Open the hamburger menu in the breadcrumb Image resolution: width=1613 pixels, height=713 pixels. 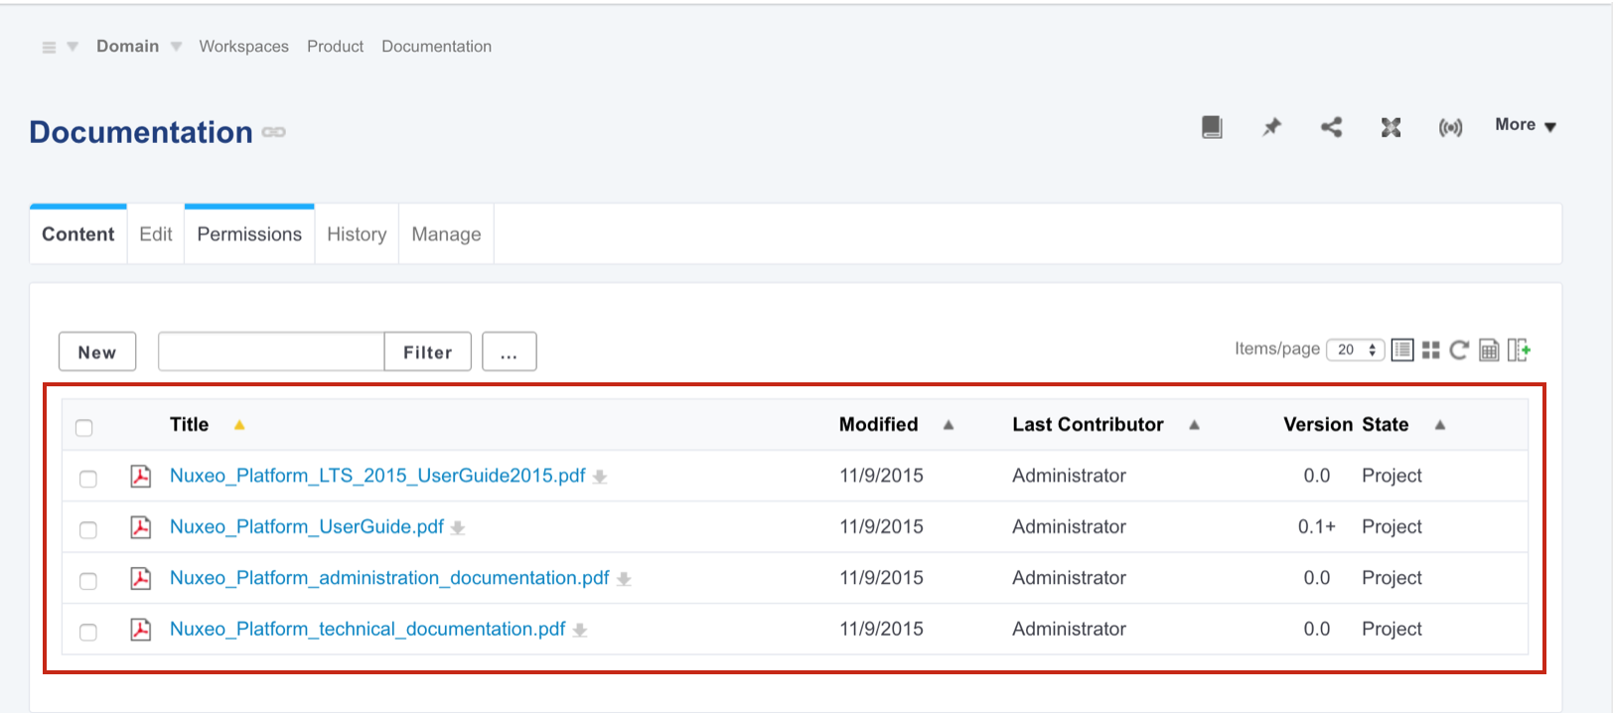(49, 48)
